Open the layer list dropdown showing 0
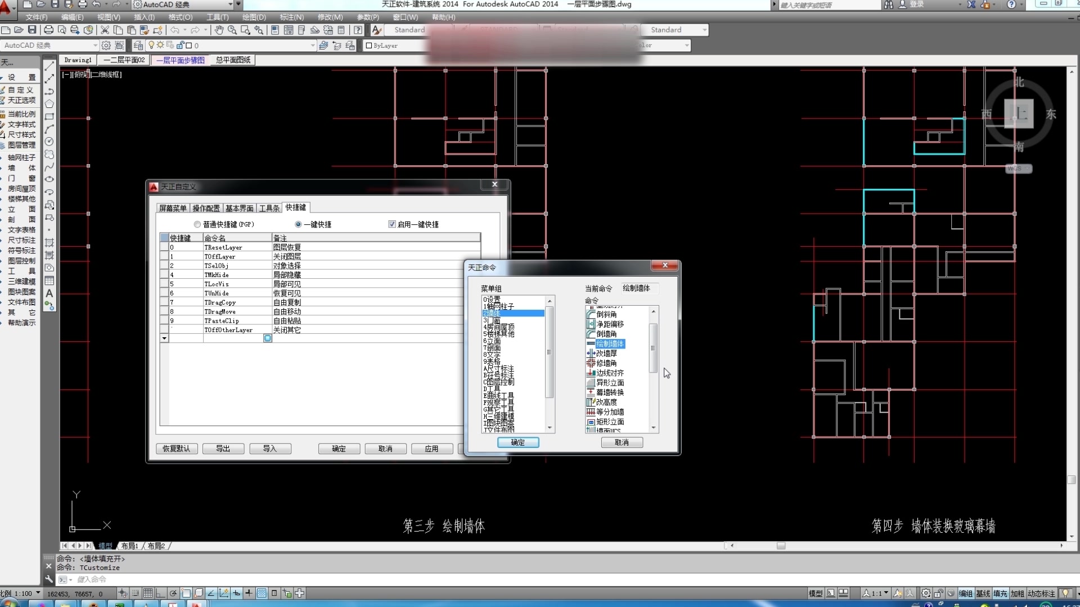This screenshot has height=607, width=1080. tap(313, 46)
